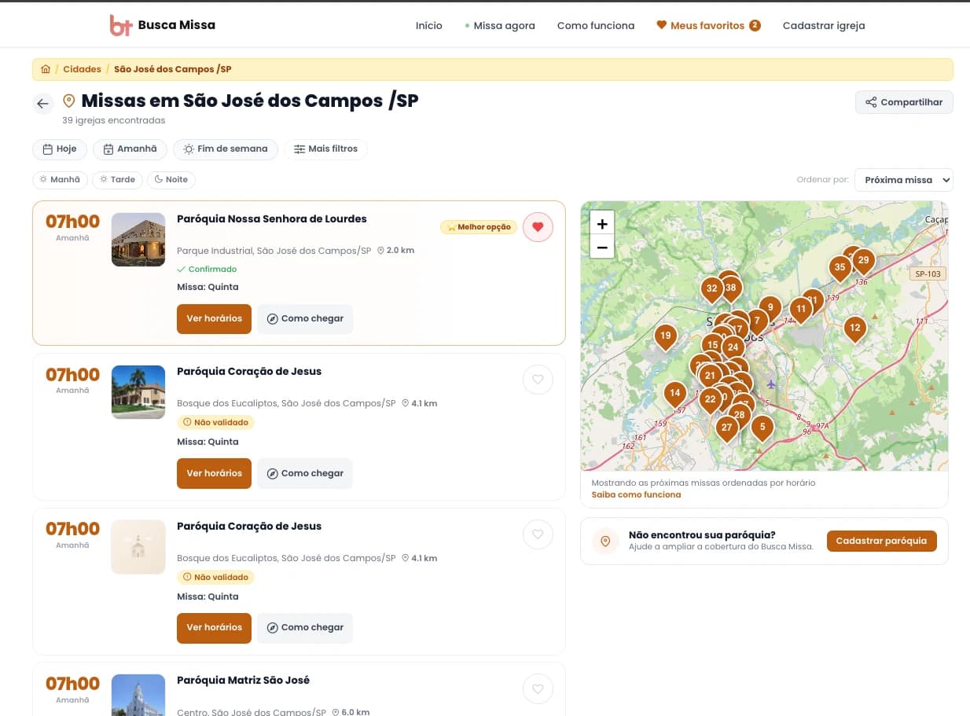Select map pin number 12

point(854,328)
